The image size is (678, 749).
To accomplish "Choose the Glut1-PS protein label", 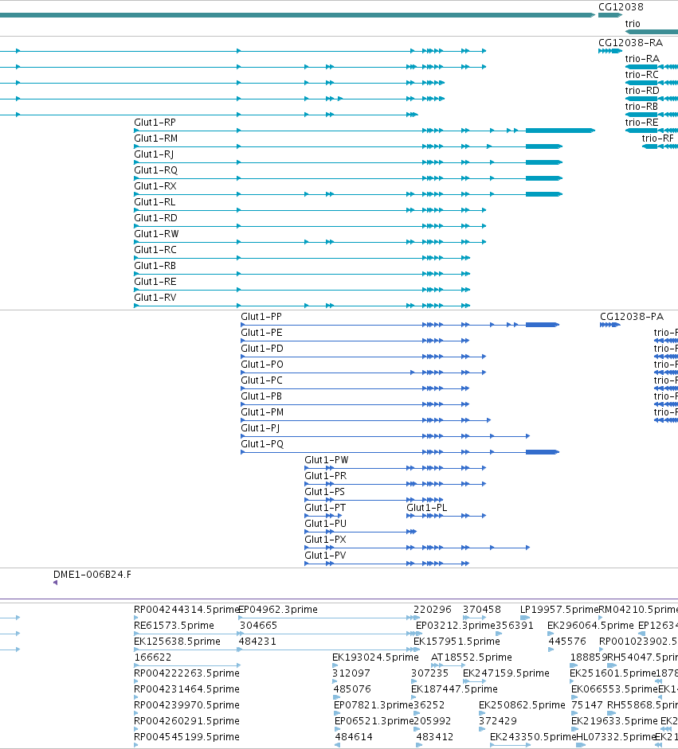I will (x=324, y=492).
